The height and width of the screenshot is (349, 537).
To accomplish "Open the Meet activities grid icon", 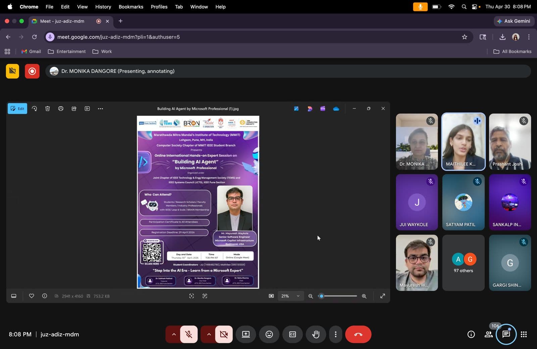I will click(524, 334).
